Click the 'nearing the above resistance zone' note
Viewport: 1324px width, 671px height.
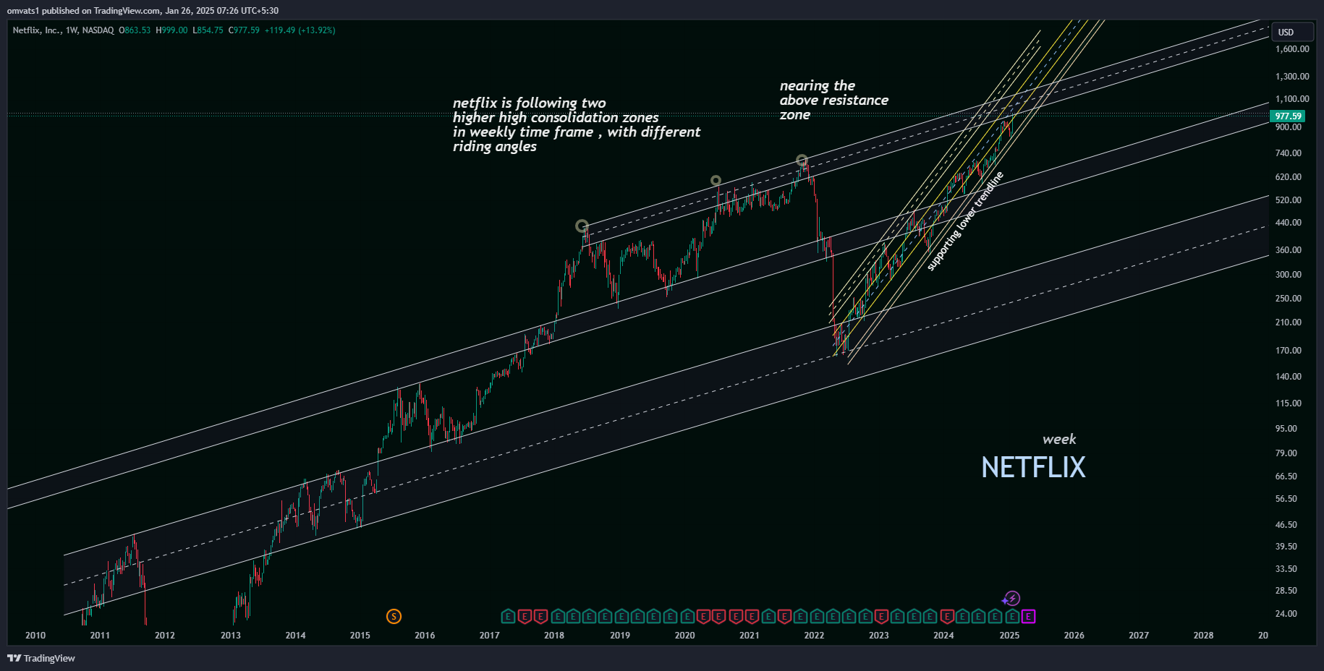point(833,100)
